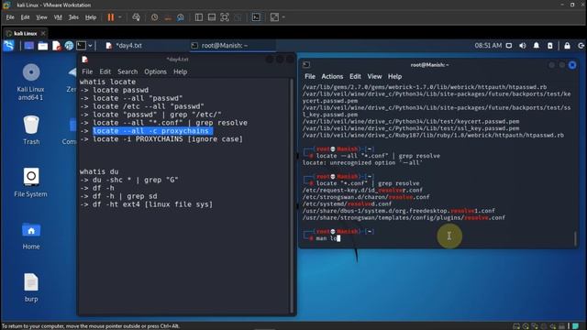
Task: Open Edit menu in day4.txt editor
Action: [x=105, y=71]
